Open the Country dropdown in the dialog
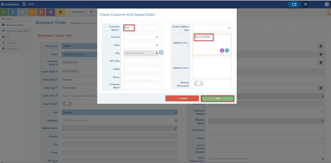Viewport: 331px width, 163px height. pyautogui.click(x=141, y=37)
